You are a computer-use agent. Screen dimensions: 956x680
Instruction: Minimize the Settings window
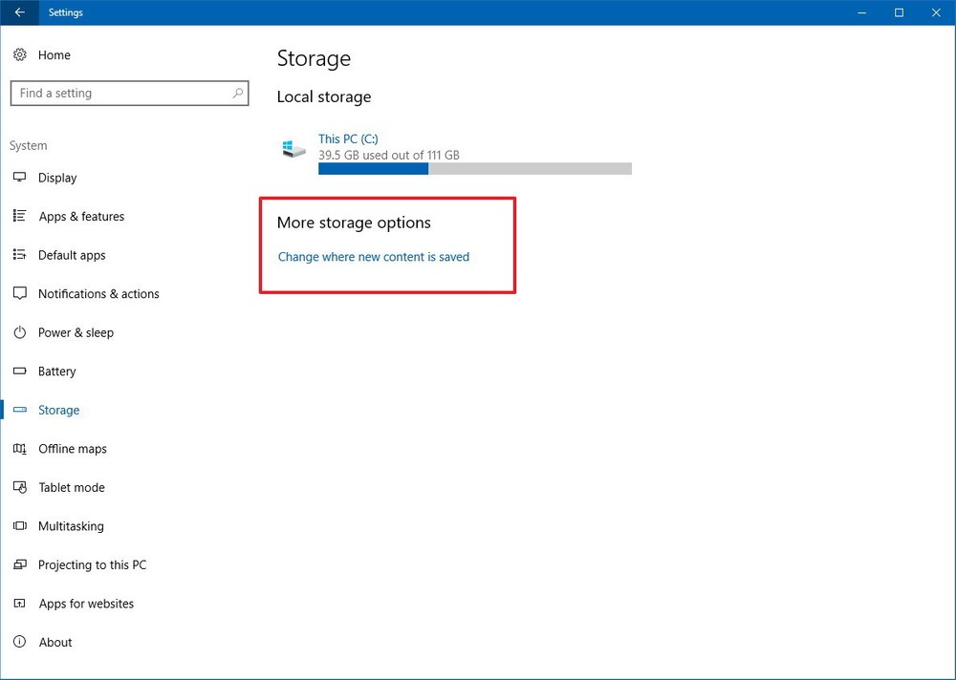pyautogui.click(x=861, y=12)
